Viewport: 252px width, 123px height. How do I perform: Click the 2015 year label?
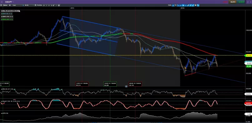coord(72,8)
